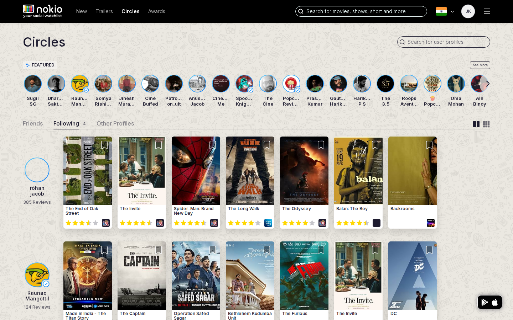513x320 pixels.
Task: Open the nokio home logo
Action: tap(42, 11)
